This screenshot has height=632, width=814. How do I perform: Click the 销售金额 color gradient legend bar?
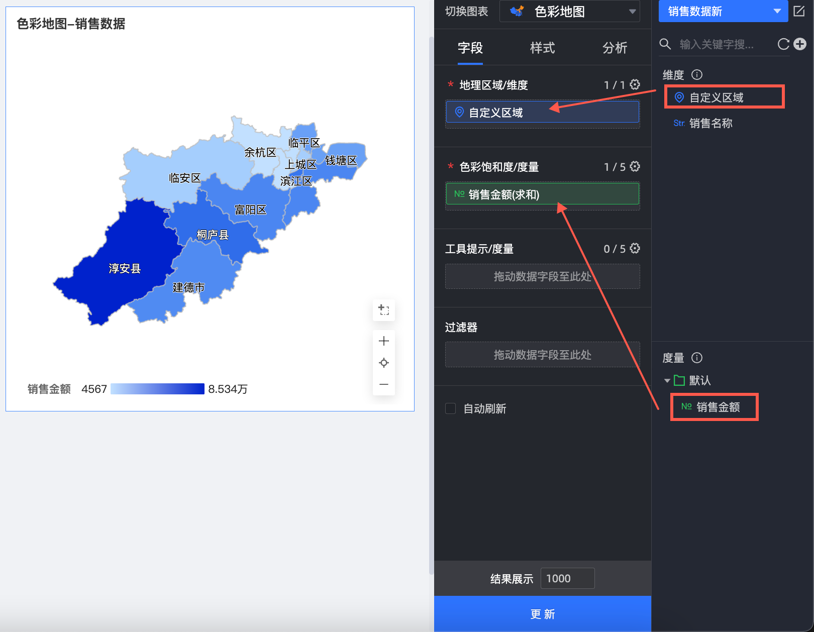click(x=157, y=389)
